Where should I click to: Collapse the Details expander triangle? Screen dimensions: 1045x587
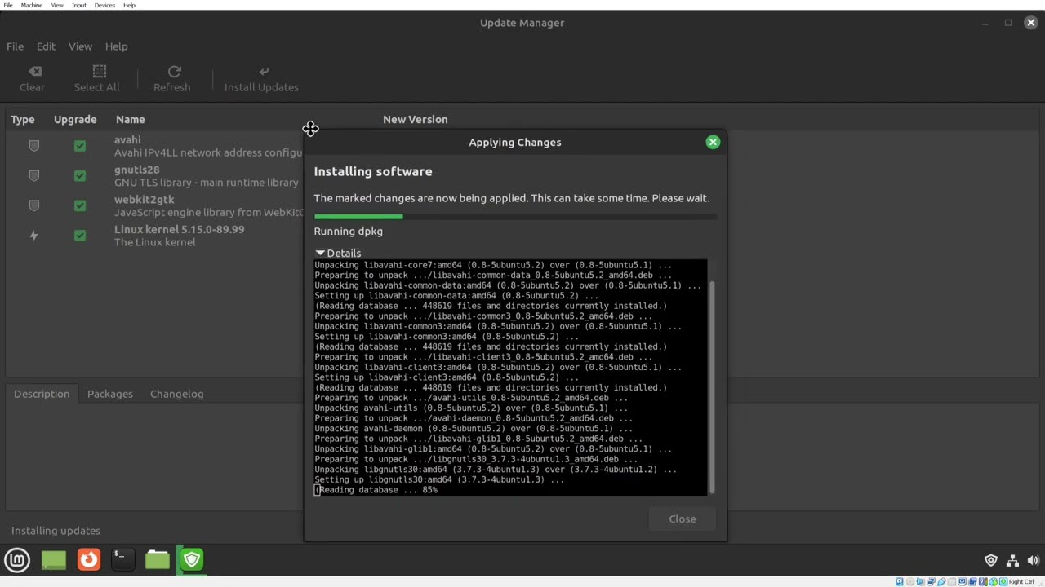[320, 253]
